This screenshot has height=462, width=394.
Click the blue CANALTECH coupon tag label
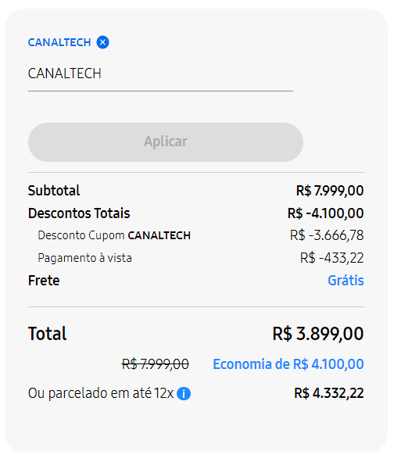click(x=59, y=42)
